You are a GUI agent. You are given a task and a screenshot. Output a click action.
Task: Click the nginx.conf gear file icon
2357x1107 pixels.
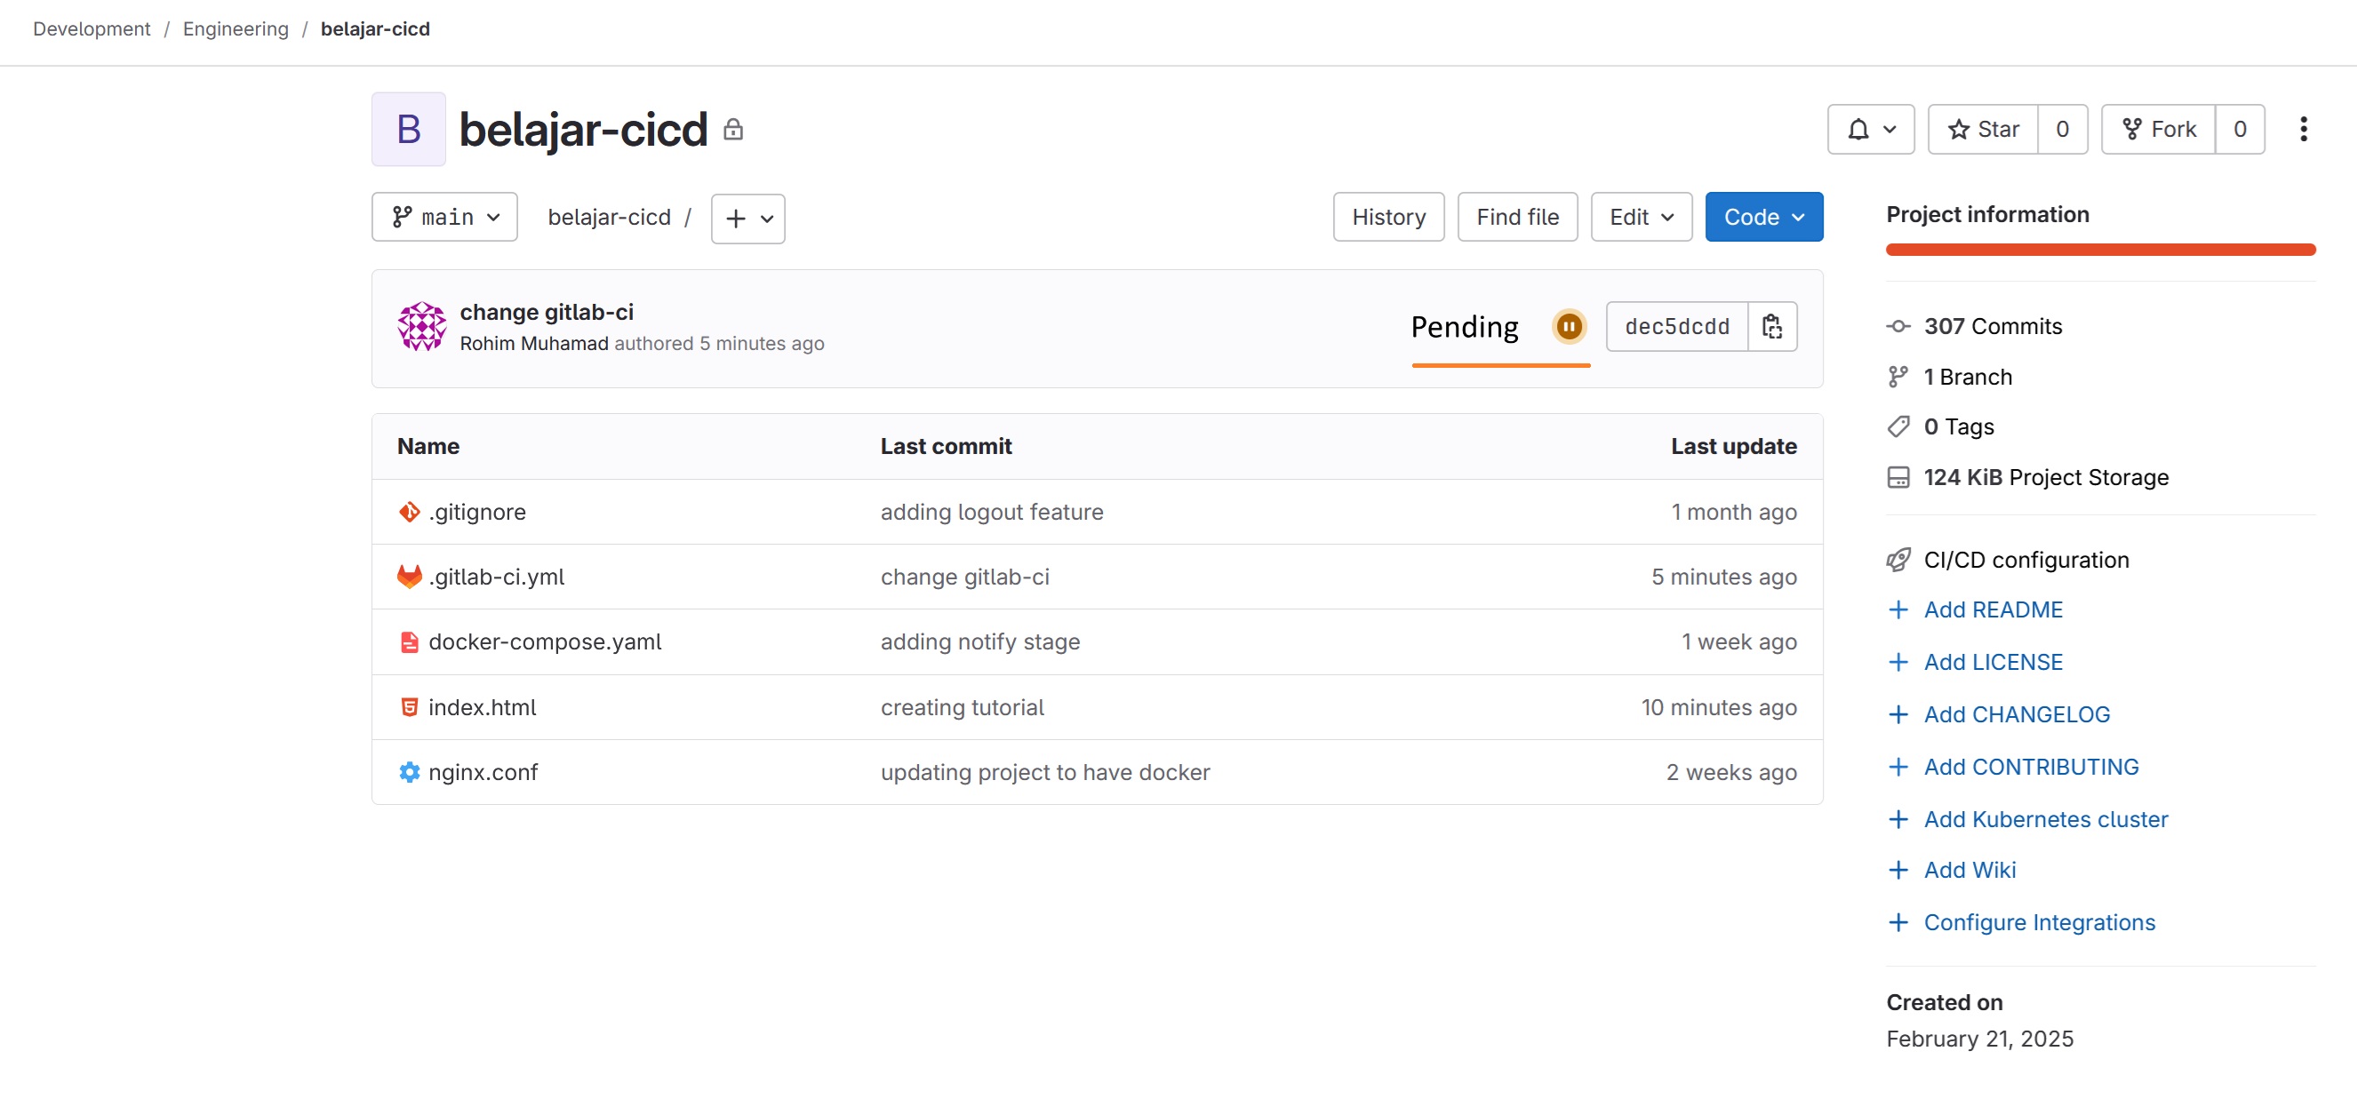(x=409, y=772)
